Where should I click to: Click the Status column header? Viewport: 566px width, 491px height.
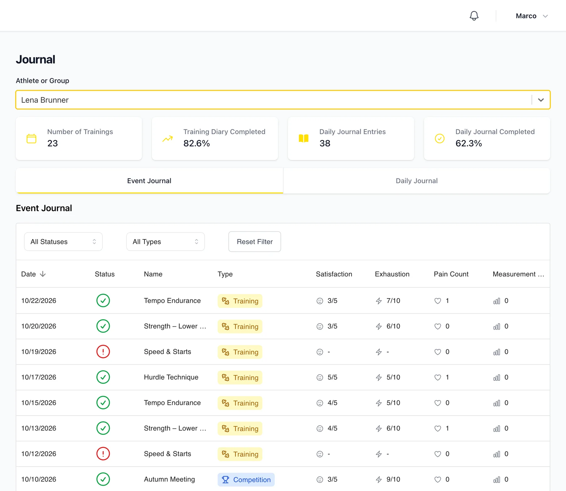[x=105, y=274]
